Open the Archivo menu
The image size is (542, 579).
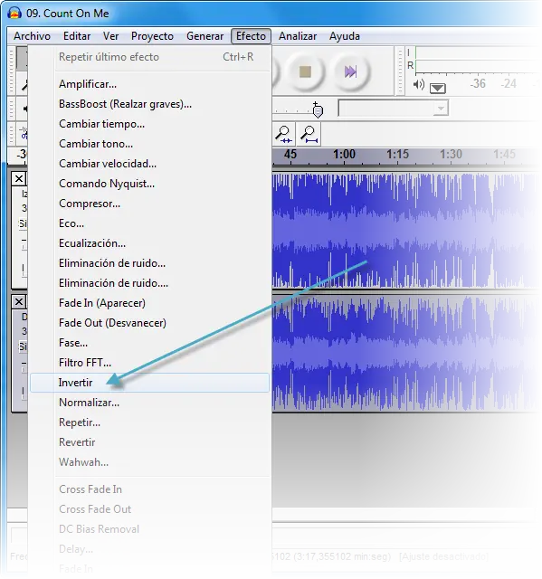[x=32, y=36]
